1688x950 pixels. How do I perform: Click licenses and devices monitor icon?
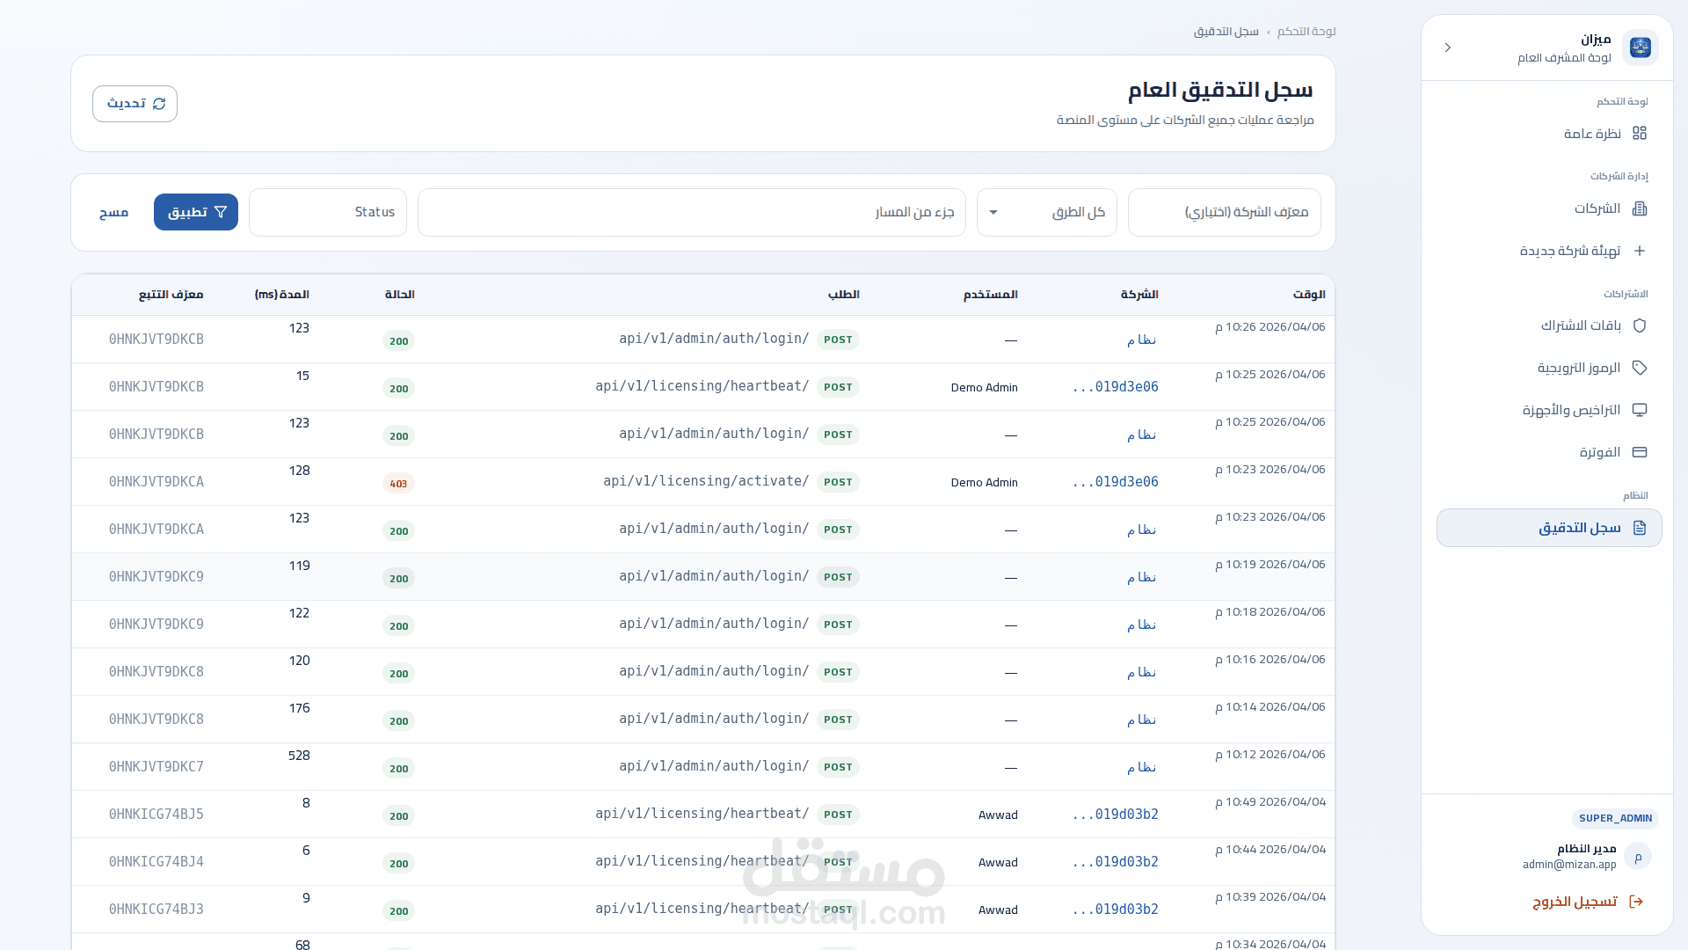click(1639, 410)
